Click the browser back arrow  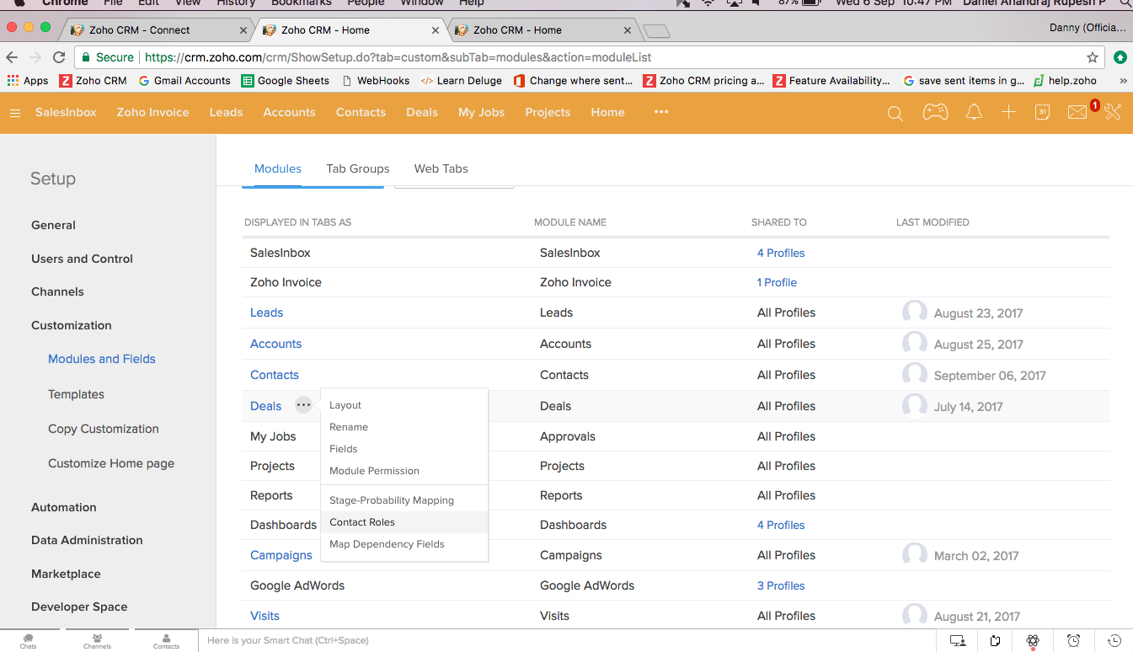click(13, 57)
